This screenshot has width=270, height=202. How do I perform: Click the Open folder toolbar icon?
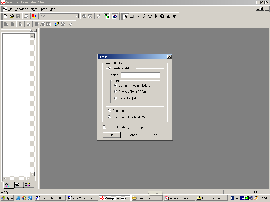[x=12, y=16]
